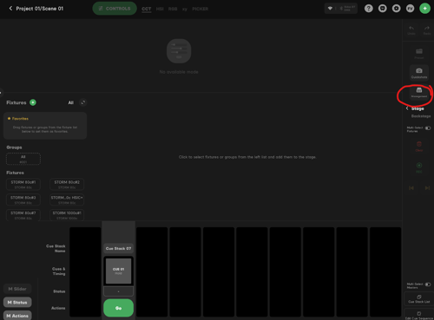The width and height of the screenshot is (434, 320).
Task: Click the No available mode placeholder icon
Action: point(179,51)
